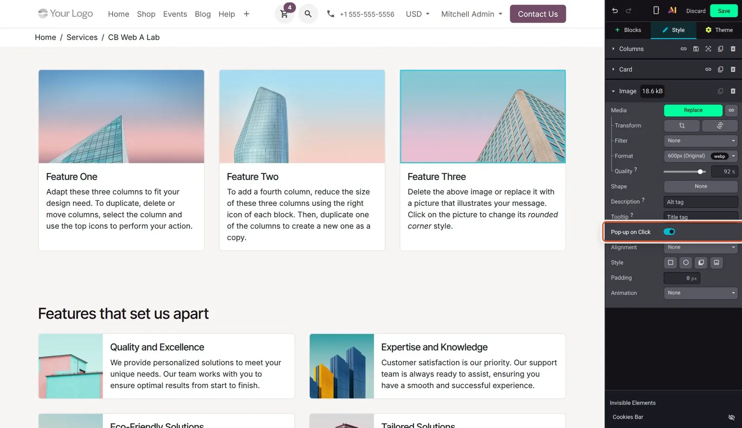Open the Events menu item
742x428 pixels.
tap(175, 14)
